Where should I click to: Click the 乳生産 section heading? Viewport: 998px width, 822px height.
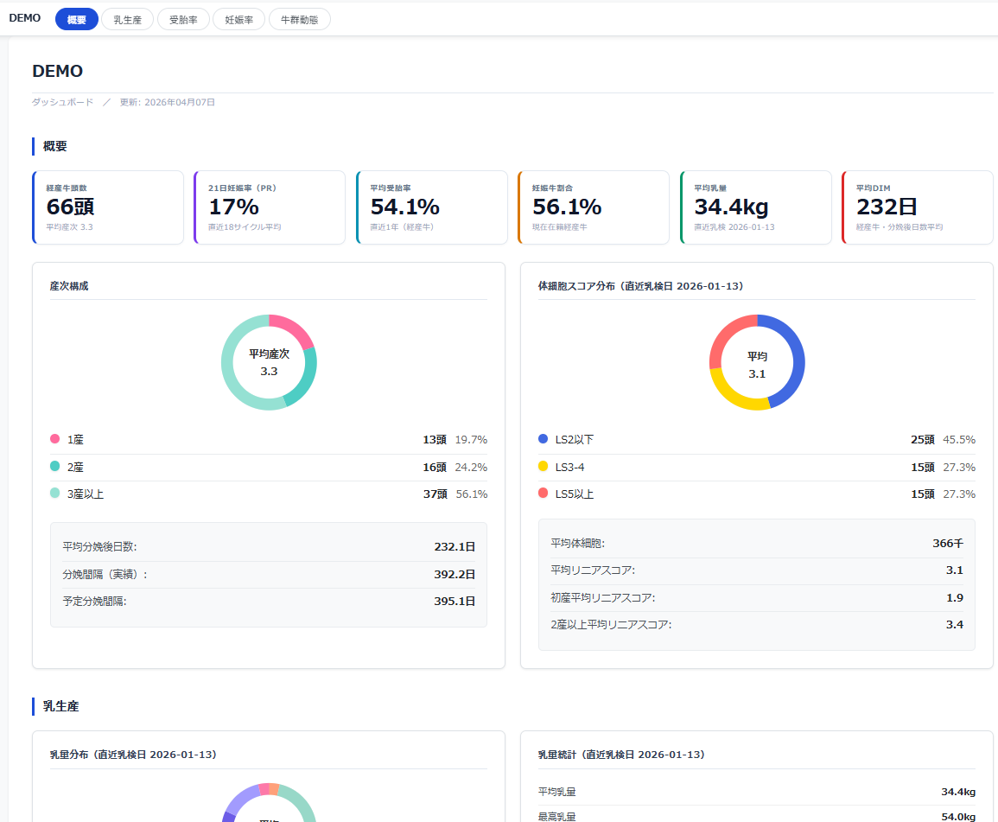pyautogui.click(x=61, y=706)
